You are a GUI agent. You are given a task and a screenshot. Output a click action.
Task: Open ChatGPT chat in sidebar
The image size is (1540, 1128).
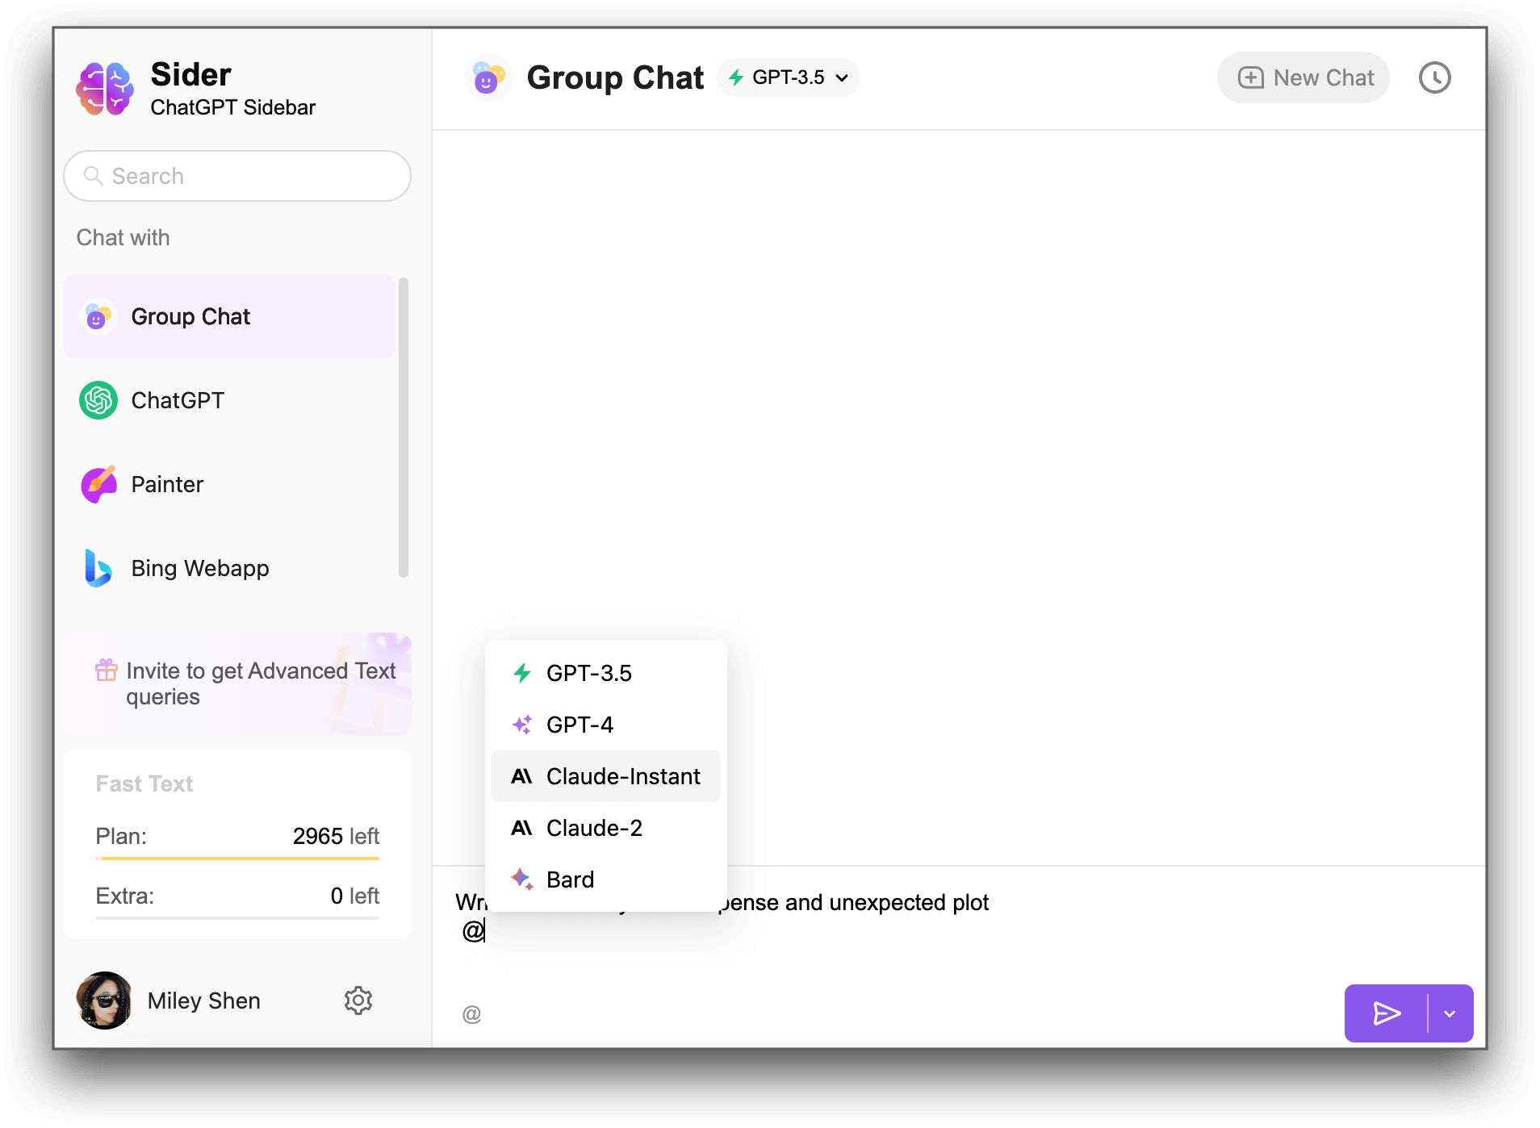pos(229,400)
